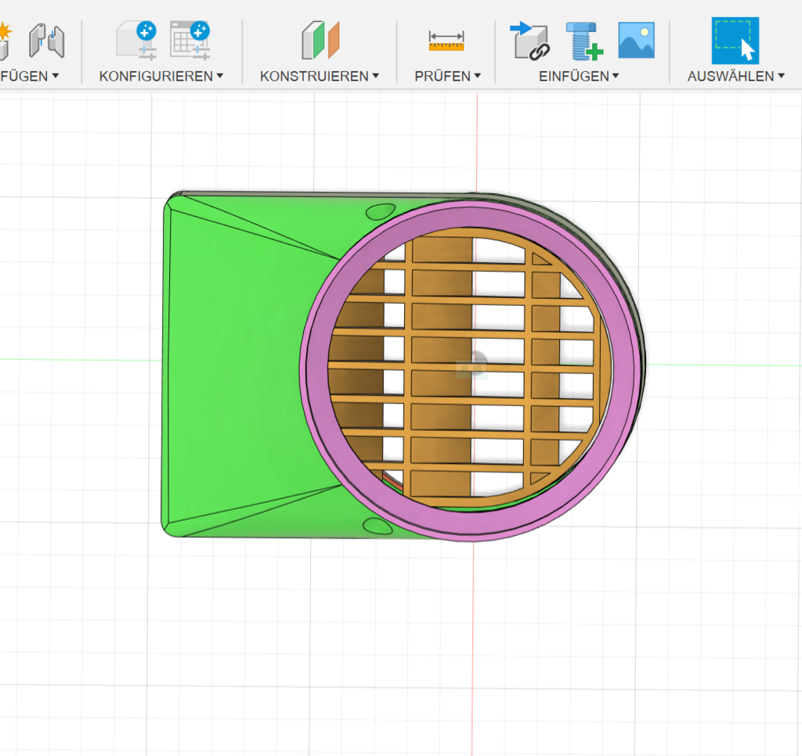This screenshot has width=802, height=756.
Task: Click the construction plane icon
Action: pyautogui.click(x=320, y=40)
